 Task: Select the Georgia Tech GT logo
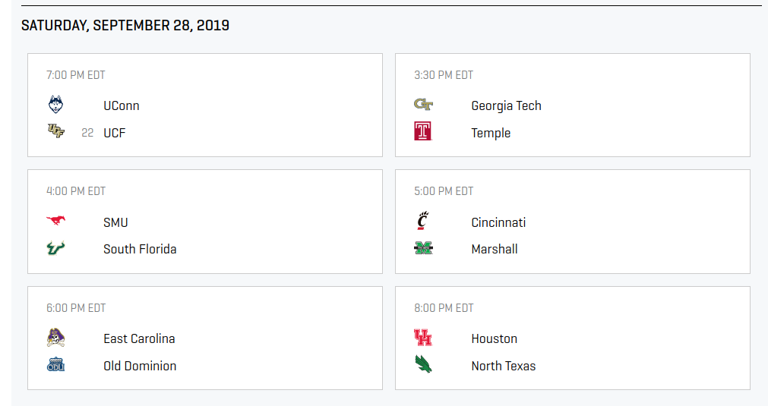tap(423, 104)
